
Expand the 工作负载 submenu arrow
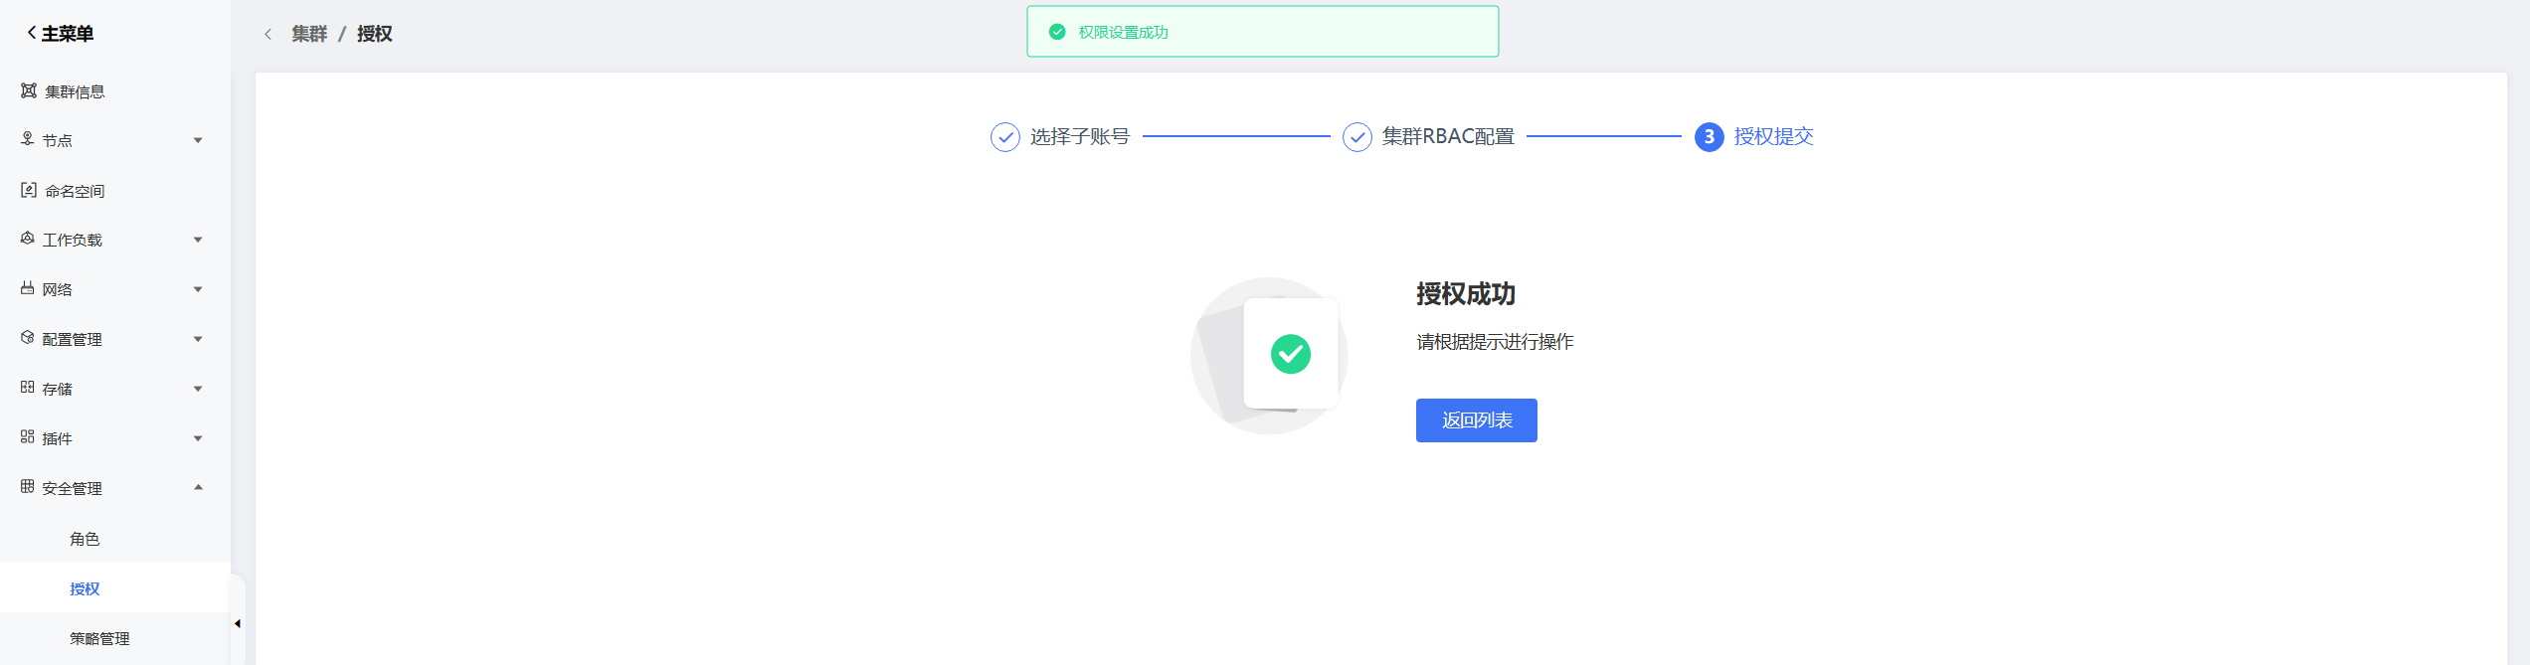pyautogui.click(x=198, y=240)
